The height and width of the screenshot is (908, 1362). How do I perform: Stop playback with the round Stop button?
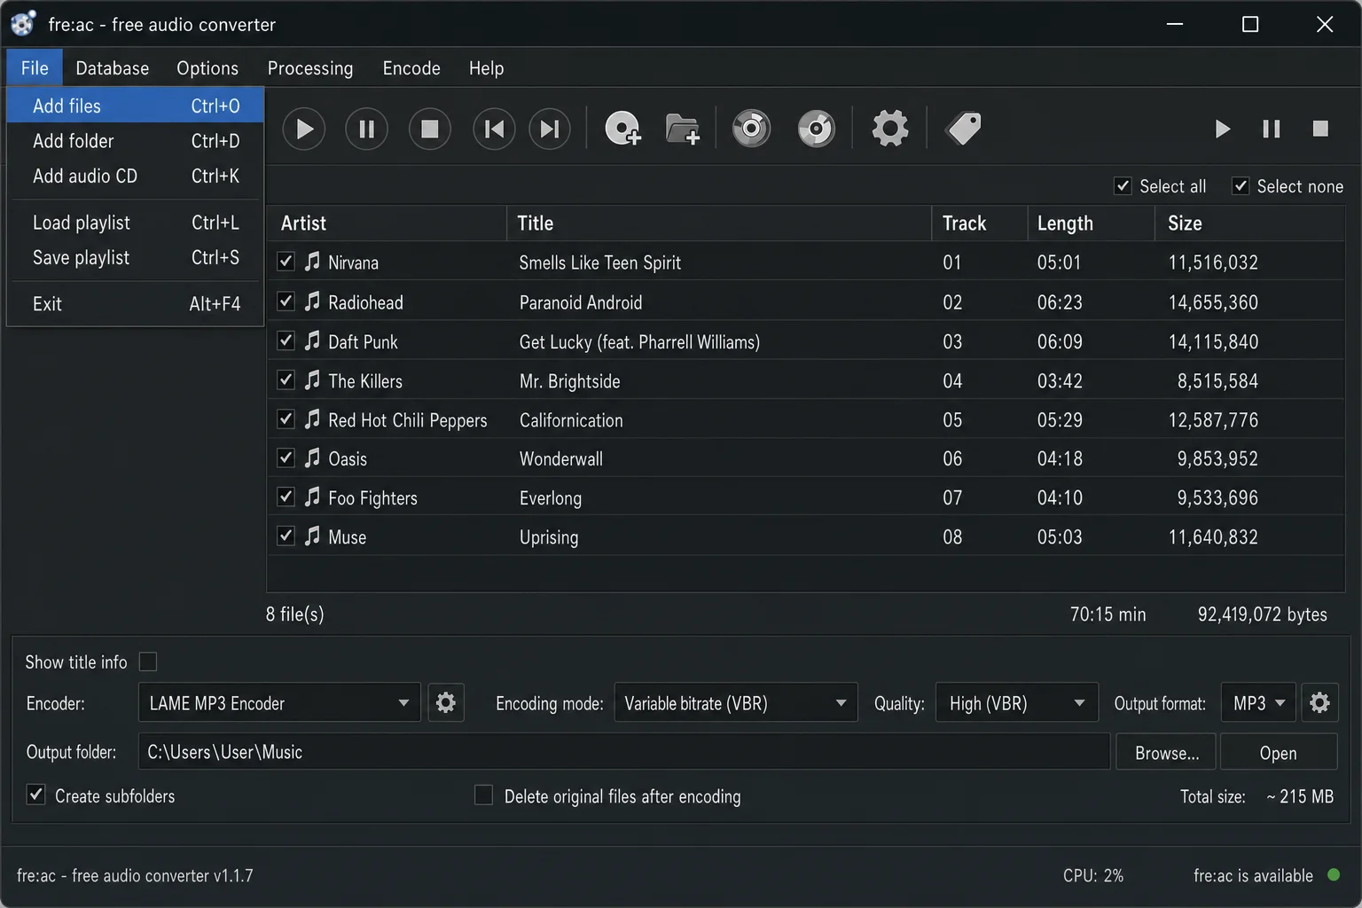pyautogui.click(x=430, y=129)
